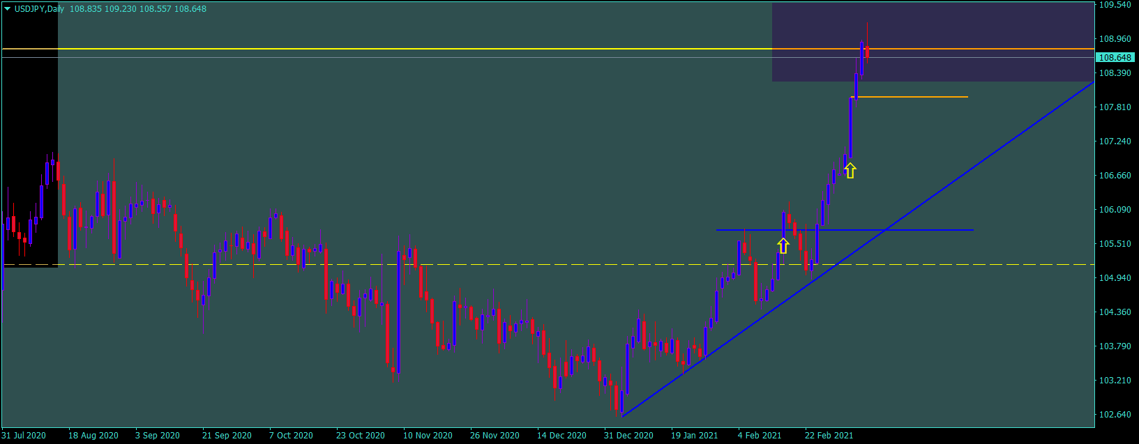Click price scale label 108.390

tap(1115, 73)
